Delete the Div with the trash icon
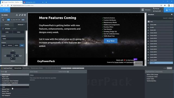Viewport: 174px width, 98px height. click(x=25, y=15)
